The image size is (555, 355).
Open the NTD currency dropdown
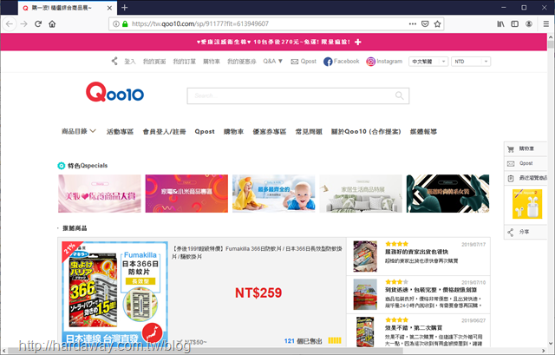[x=471, y=62]
